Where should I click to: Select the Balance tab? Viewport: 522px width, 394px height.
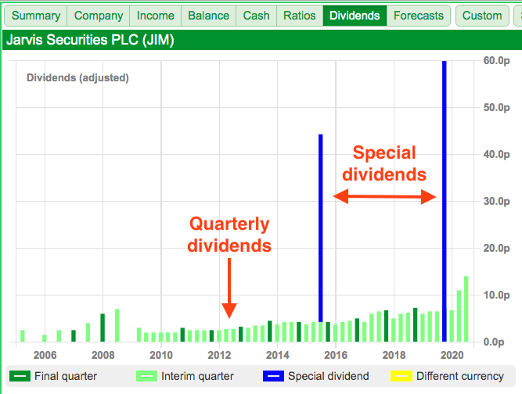tap(209, 16)
